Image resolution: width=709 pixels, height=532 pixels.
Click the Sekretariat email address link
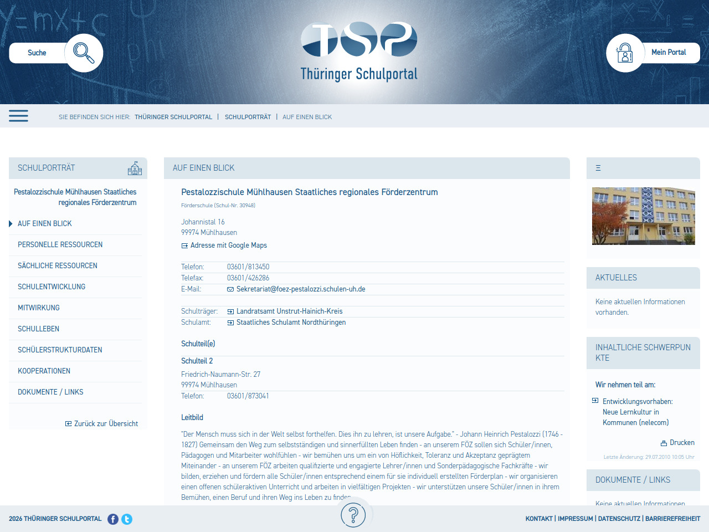point(300,289)
